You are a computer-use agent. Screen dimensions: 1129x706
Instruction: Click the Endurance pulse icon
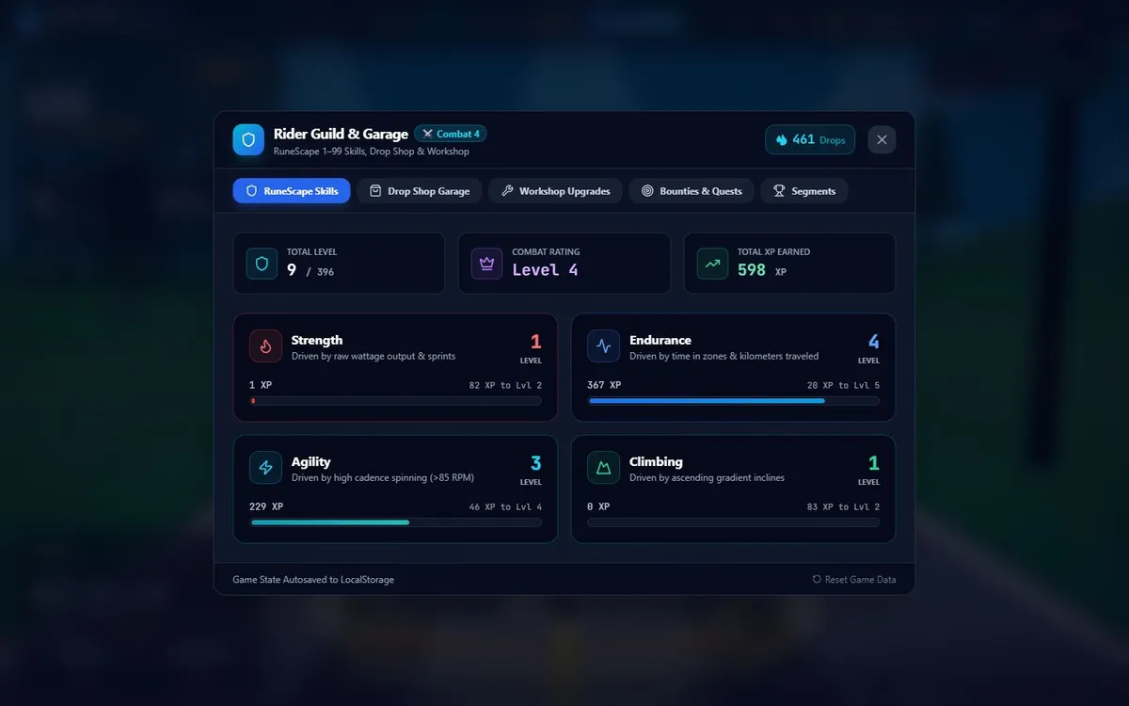pos(604,346)
